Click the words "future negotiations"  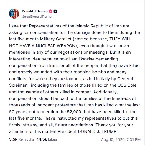coord(75,125)
